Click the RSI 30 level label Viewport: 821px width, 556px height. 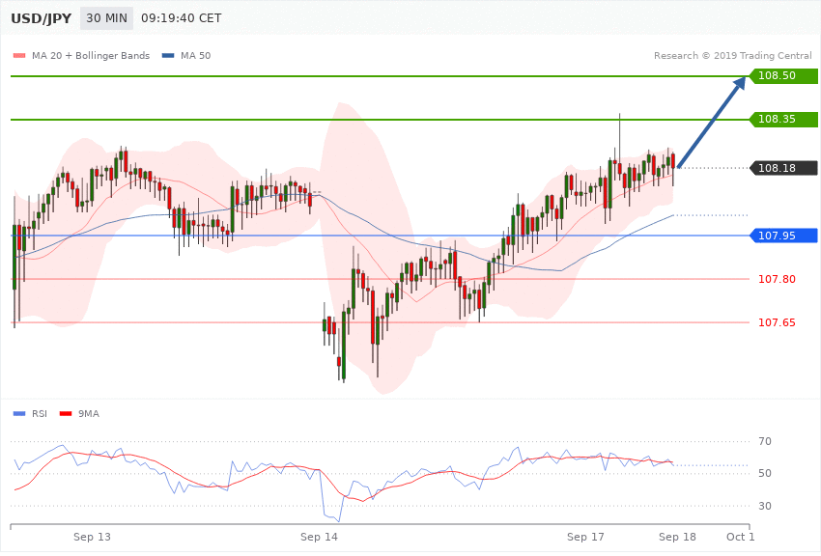pyautogui.click(x=764, y=506)
